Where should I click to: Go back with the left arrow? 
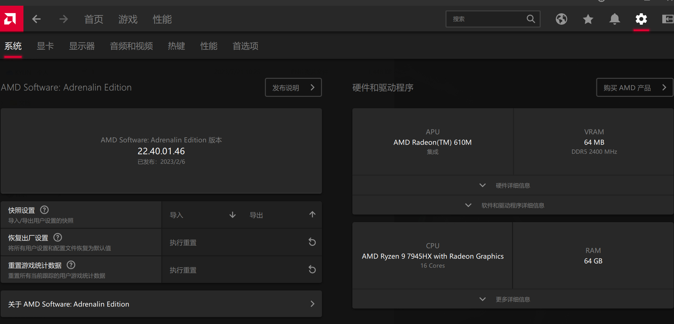coord(36,19)
